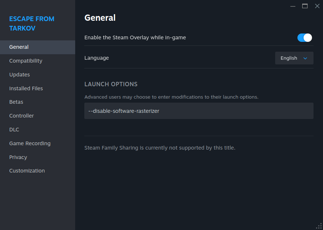Screen dimensions: 323x230
Task: Go to the Privacy page
Action: click(x=18, y=157)
